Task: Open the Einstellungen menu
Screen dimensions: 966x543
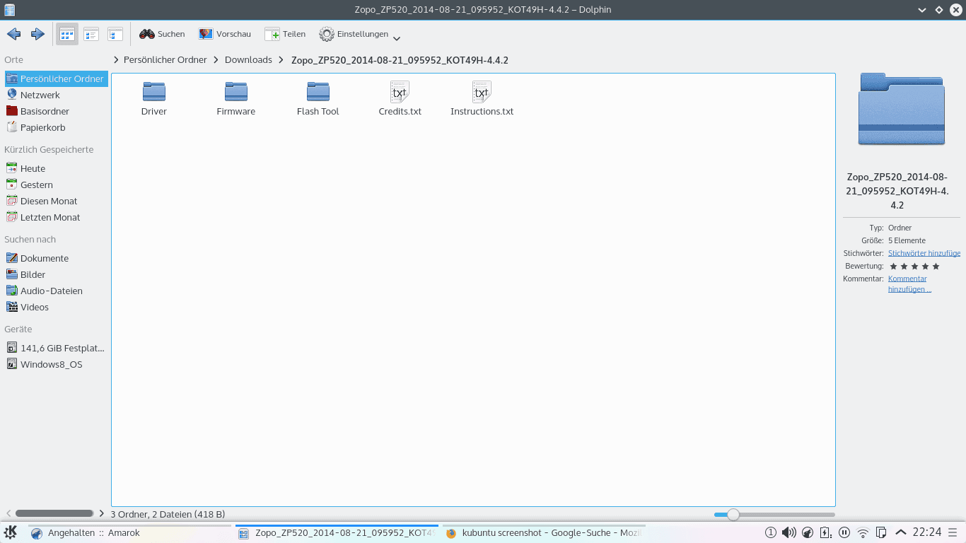Action: [359, 34]
